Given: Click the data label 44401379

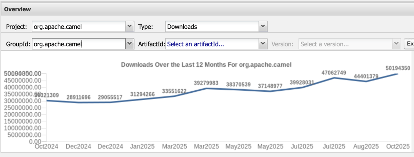Looking at the screenshot, I should 366,76.
